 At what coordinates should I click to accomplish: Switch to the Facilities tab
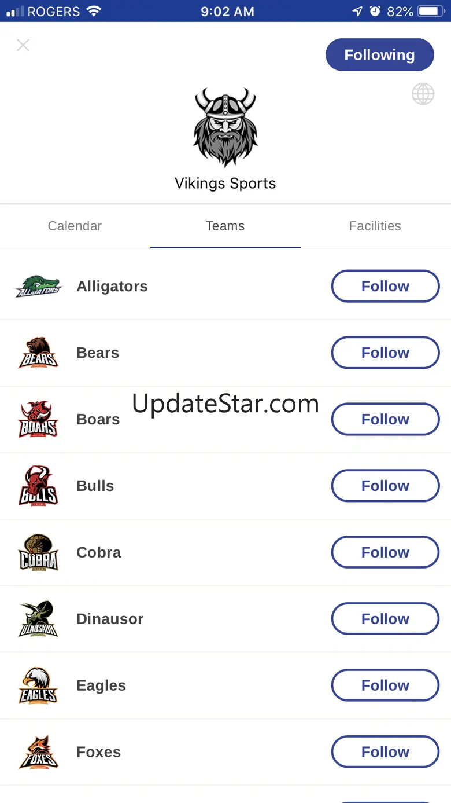[x=375, y=226]
